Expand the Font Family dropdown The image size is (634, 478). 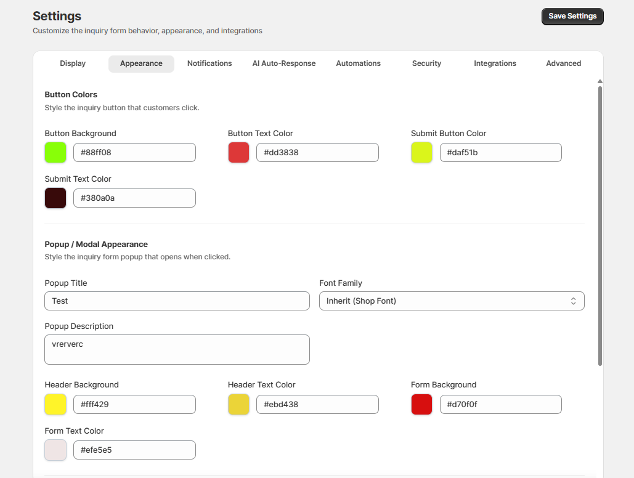coord(451,301)
